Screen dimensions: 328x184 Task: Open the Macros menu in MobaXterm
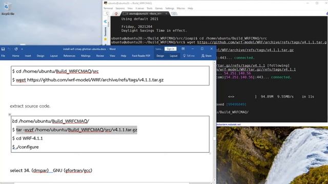[x=181, y=8]
